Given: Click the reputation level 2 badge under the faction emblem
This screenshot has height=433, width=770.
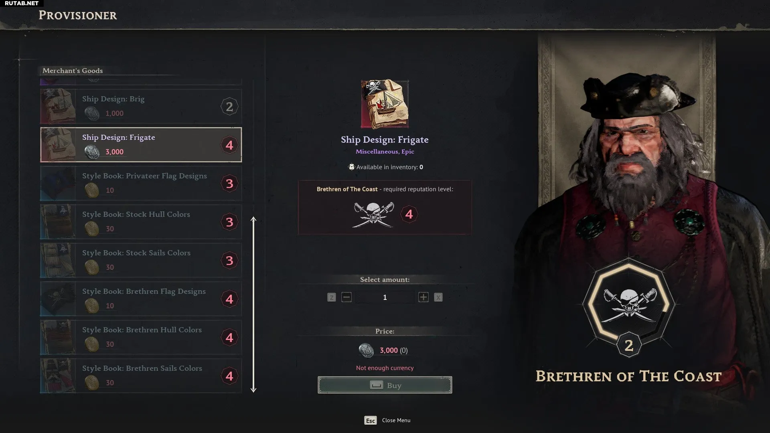Looking at the screenshot, I should (x=629, y=345).
